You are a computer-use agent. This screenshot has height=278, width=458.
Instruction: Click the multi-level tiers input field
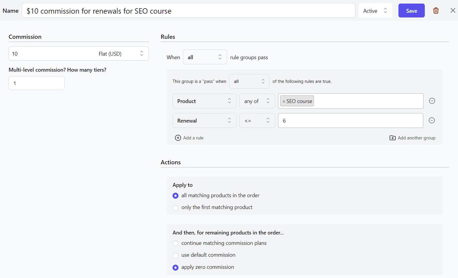(x=36, y=83)
